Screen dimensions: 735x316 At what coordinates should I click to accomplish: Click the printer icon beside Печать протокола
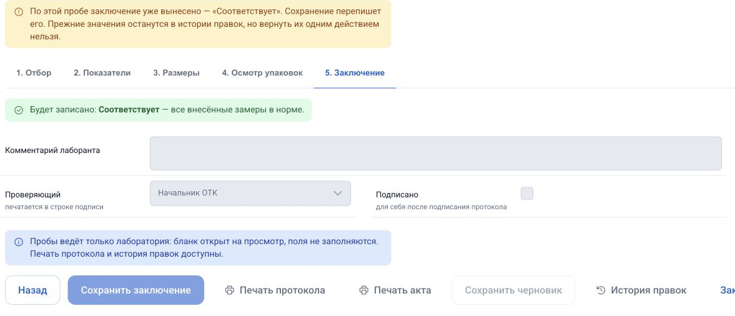230,290
